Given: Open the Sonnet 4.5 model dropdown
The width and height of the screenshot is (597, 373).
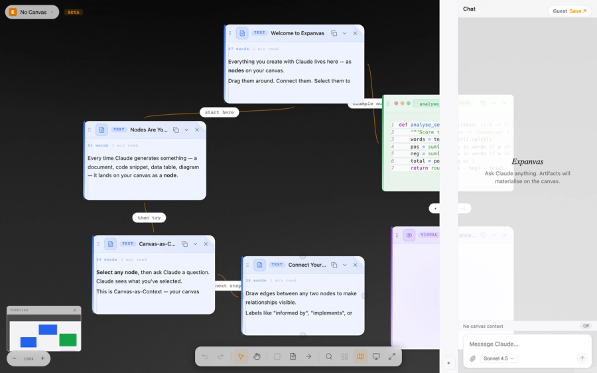Looking at the screenshot, I should click(x=498, y=358).
